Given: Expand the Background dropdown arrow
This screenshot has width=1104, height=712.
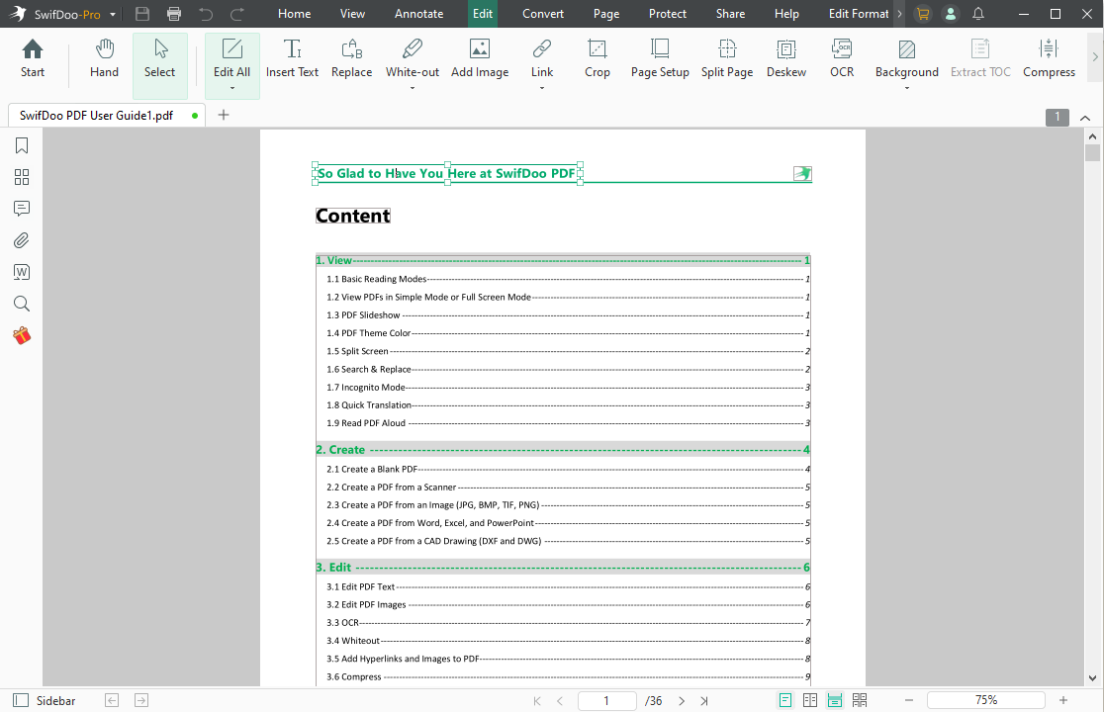Looking at the screenshot, I should coord(907,89).
